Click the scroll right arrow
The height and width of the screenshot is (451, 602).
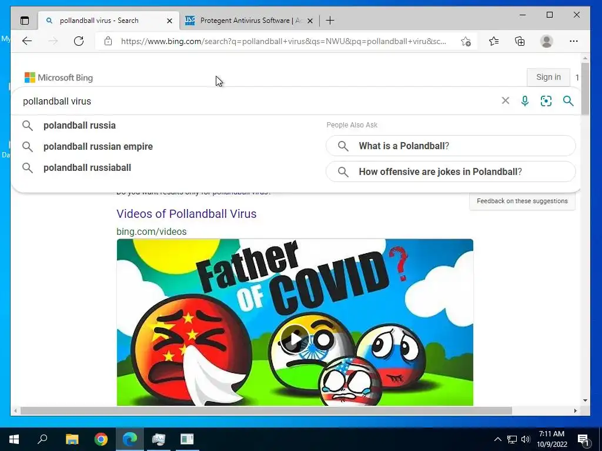pos(575,410)
